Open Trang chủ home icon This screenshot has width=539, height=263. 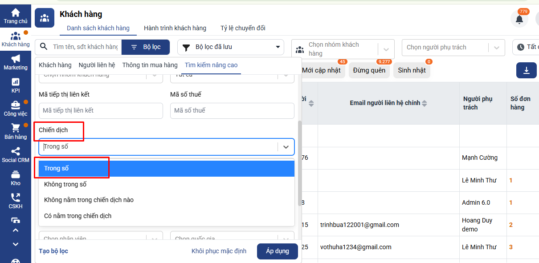[16, 12]
